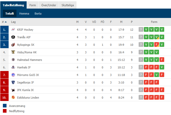Click the Segeltorps IF team logo

(x=13, y=82)
